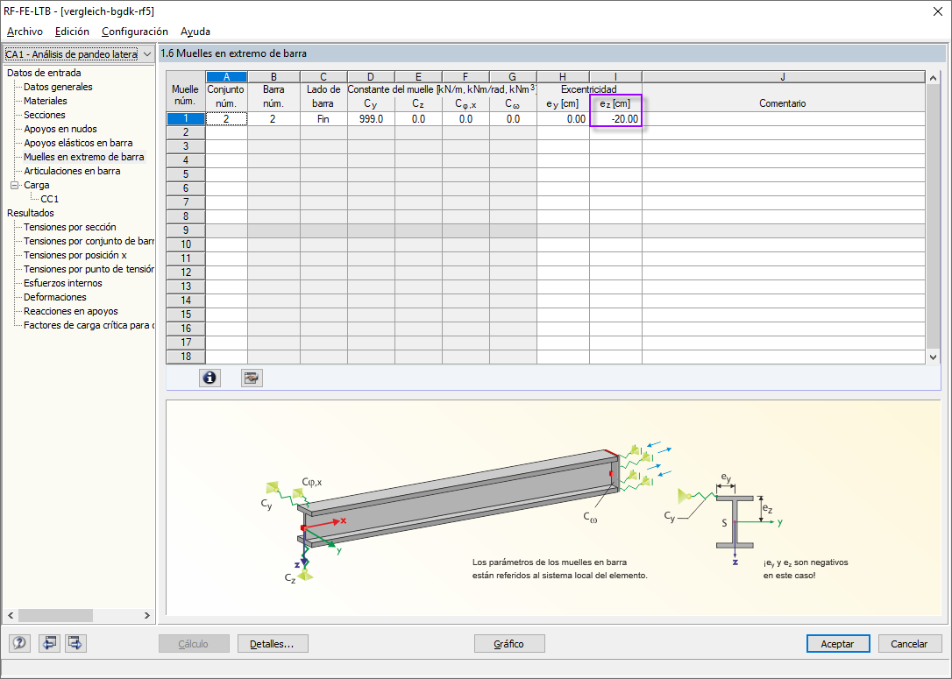Open Deformaciones results
Image resolution: width=952 pixels, height=679 pixels.
pos(55,297)
